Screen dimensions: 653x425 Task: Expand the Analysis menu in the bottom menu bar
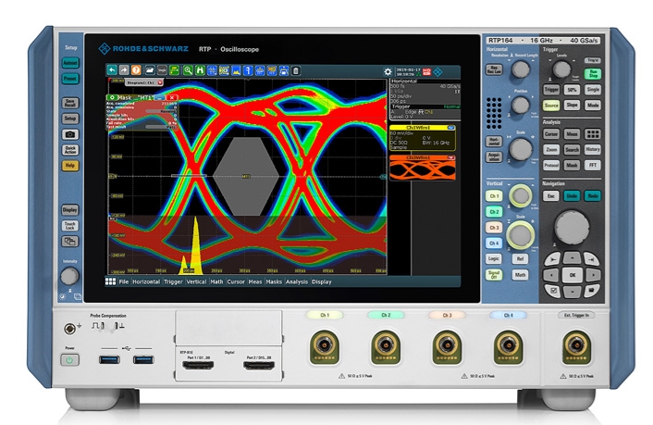point(296,281)
